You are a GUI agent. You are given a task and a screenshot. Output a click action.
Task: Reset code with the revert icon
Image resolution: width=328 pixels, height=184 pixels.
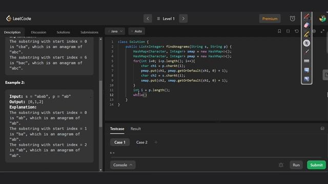pos(297,31)
